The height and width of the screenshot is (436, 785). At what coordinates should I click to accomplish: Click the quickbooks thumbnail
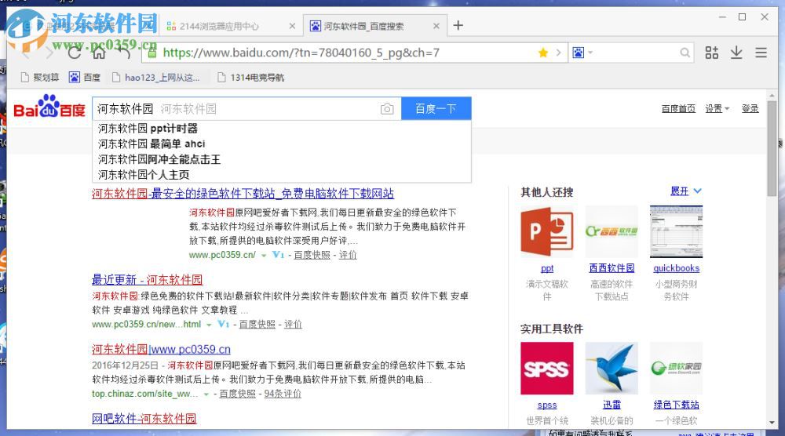click(676, 231)
